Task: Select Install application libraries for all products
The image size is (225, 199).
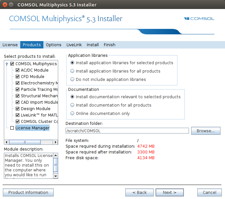Action: coord(72,71)
